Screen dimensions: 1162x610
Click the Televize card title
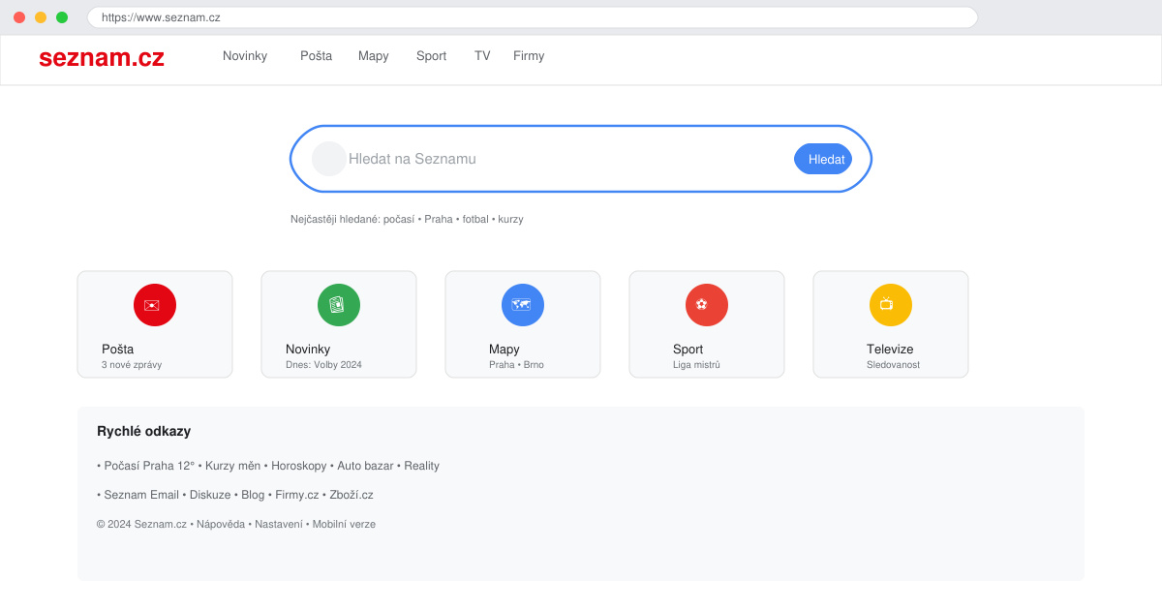890,349
